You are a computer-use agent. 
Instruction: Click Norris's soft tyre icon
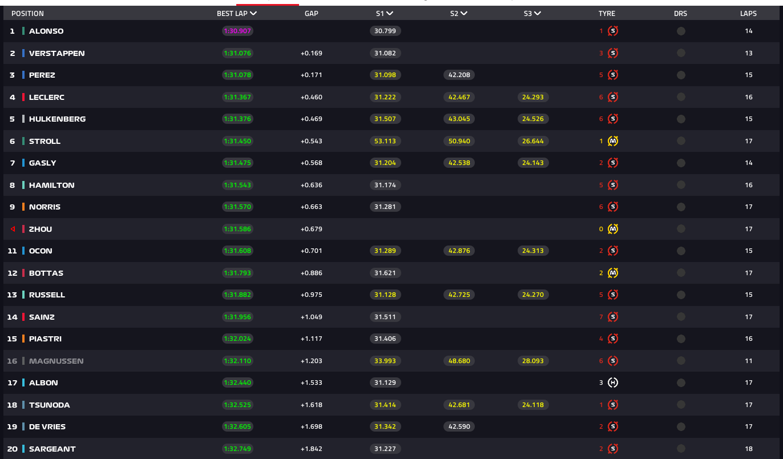613,207
